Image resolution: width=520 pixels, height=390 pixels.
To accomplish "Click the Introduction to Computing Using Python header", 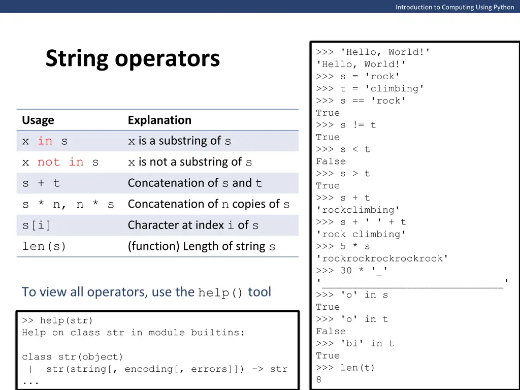I will 454,7.
